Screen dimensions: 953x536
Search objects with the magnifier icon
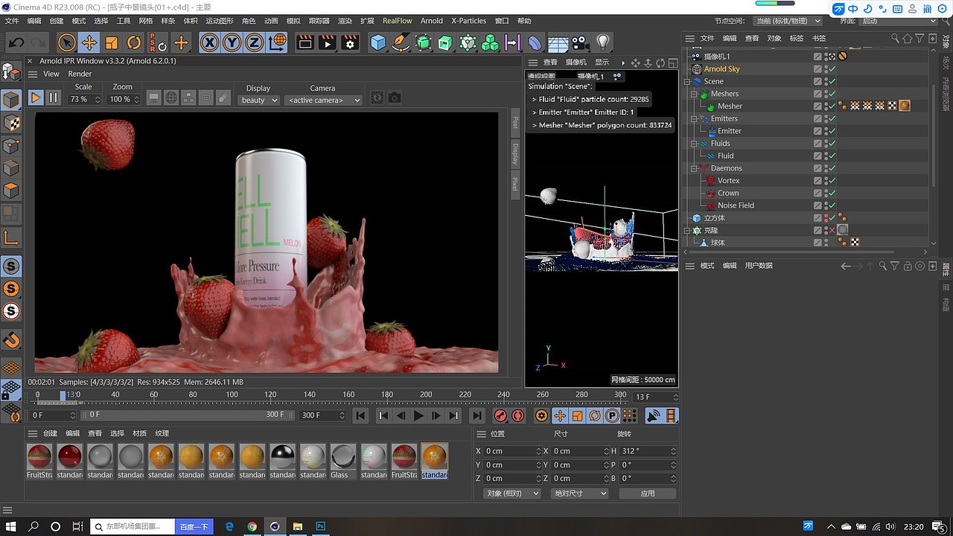(x=896, y=38)
